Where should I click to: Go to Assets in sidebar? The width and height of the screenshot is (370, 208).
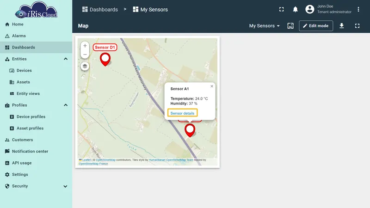click(36, 82)
